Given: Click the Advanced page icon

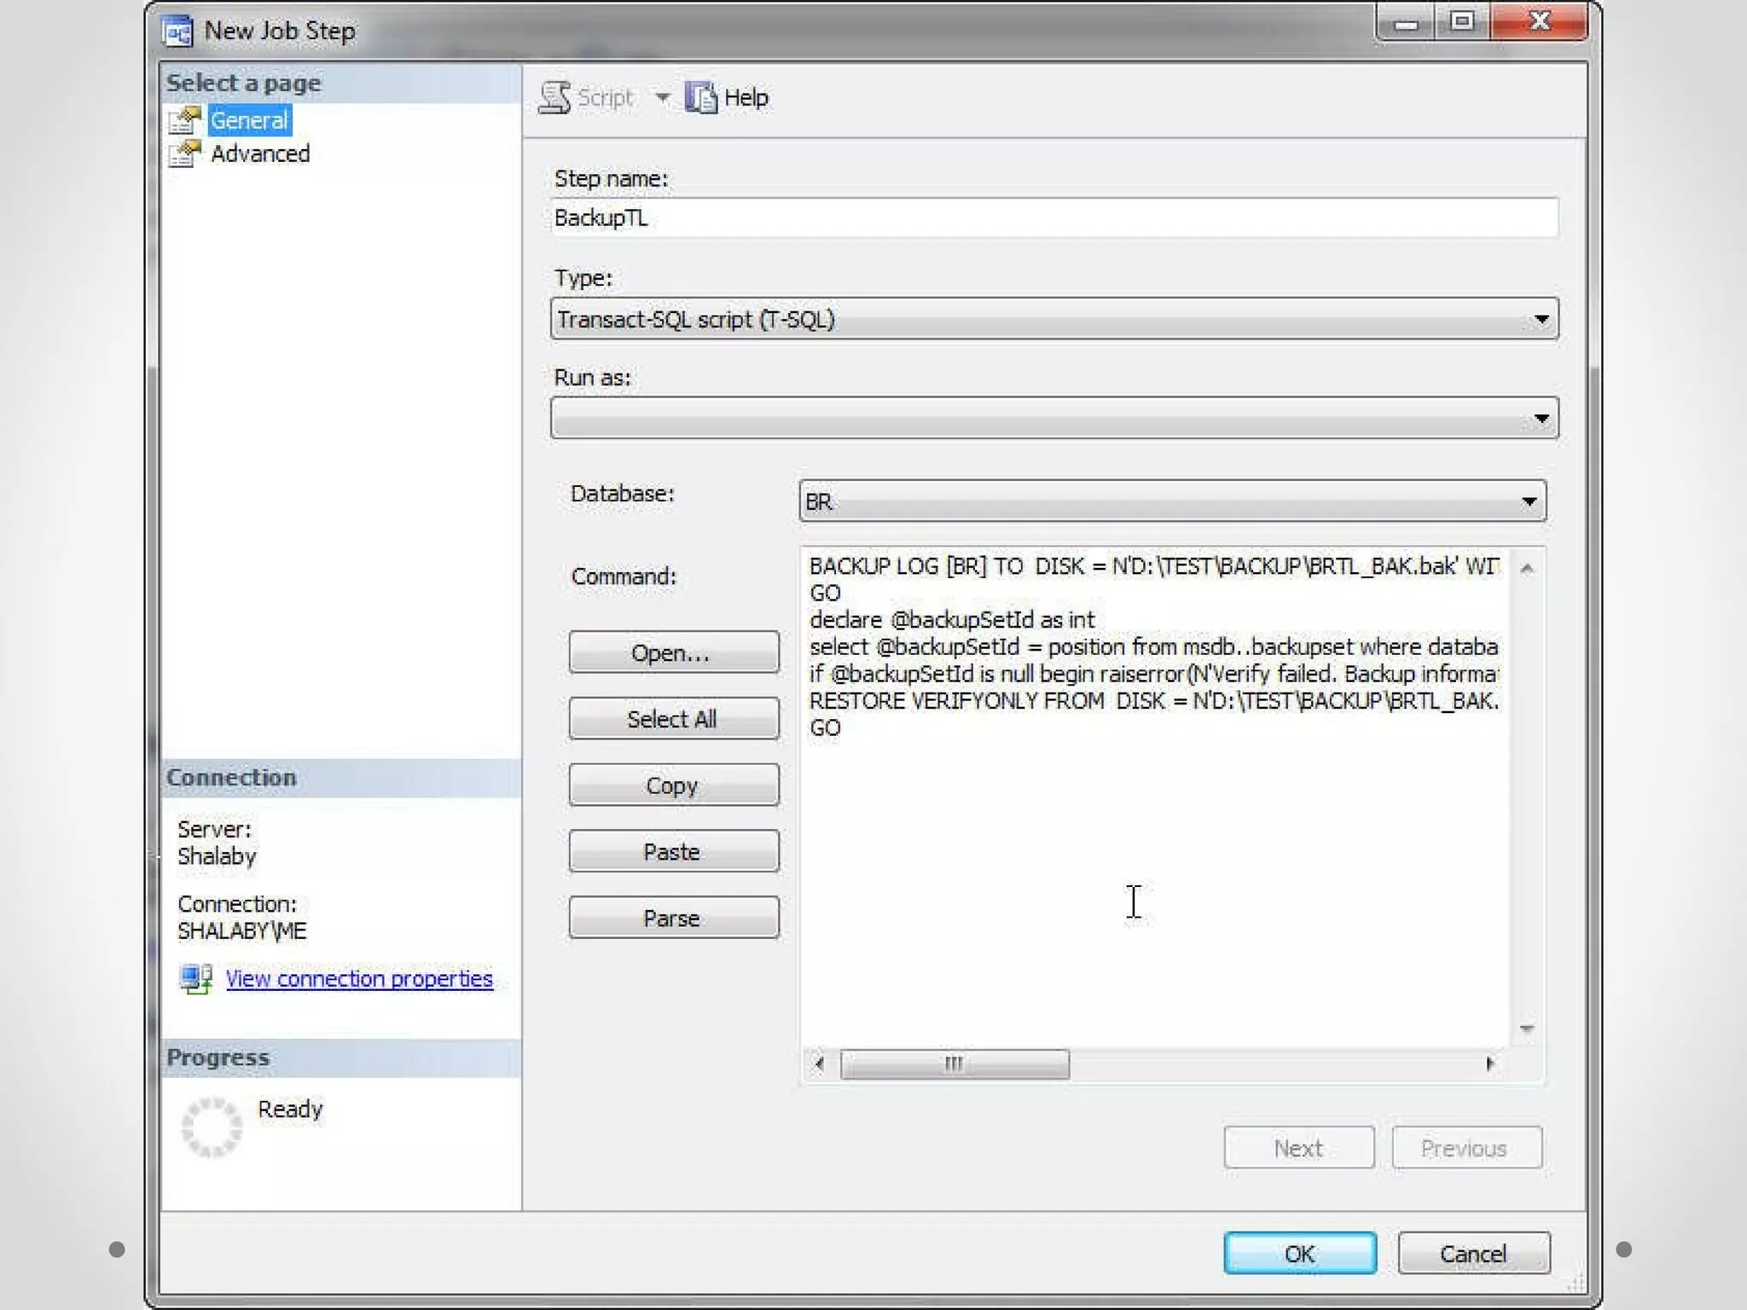Looking at the screenshot, I should pyautogui.click(x=184, y=154).
